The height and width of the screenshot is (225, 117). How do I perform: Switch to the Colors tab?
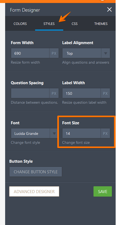coord(20,24)
